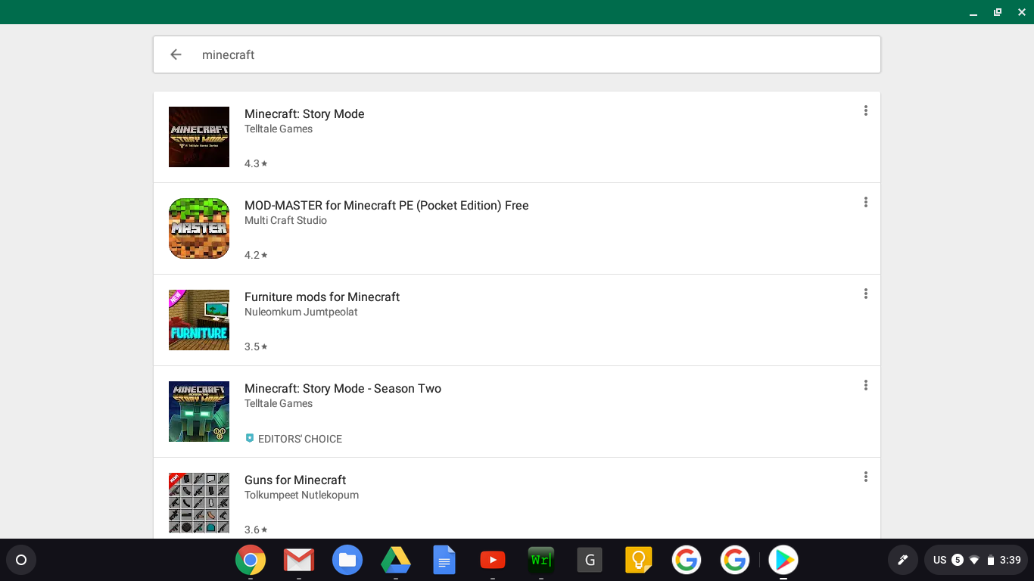
Task: Open the "Furniture mods for Minecraft" title
Action: coord(322,297)
